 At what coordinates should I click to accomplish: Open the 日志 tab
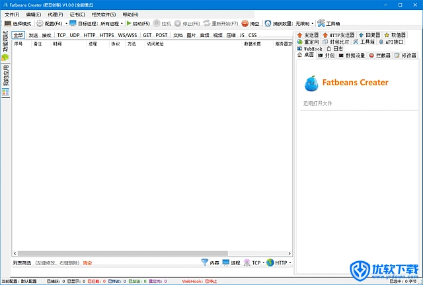335,48
